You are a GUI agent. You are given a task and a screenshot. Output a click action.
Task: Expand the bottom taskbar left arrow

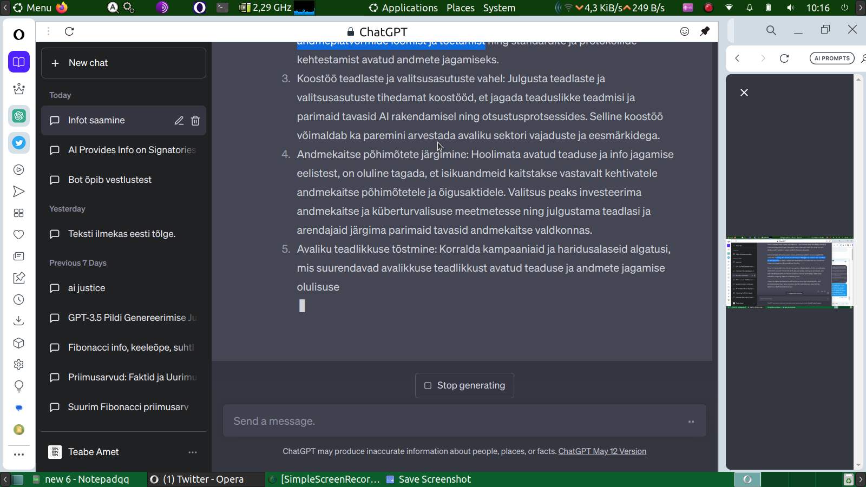click(5, 479)
